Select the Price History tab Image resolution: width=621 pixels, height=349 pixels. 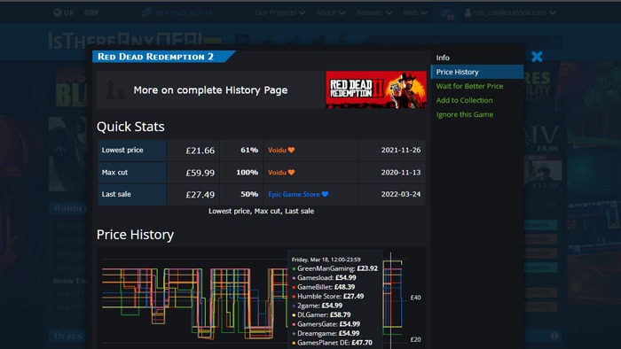tap(477, 72)
